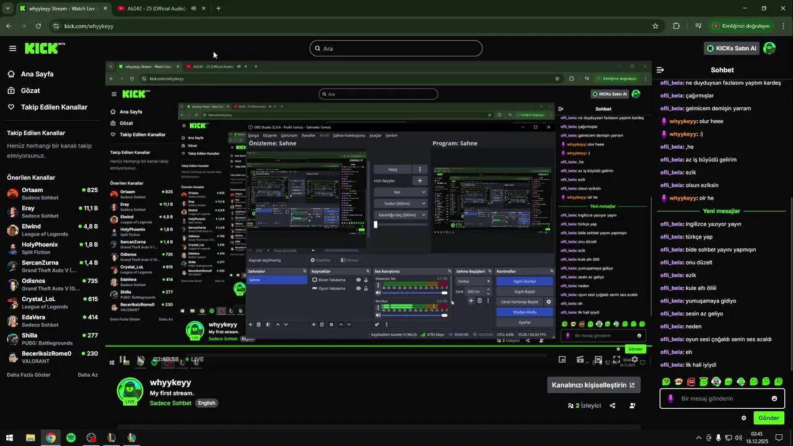Click Daha Az link
Screen dimensions: 793x446
tap(88, 375)
